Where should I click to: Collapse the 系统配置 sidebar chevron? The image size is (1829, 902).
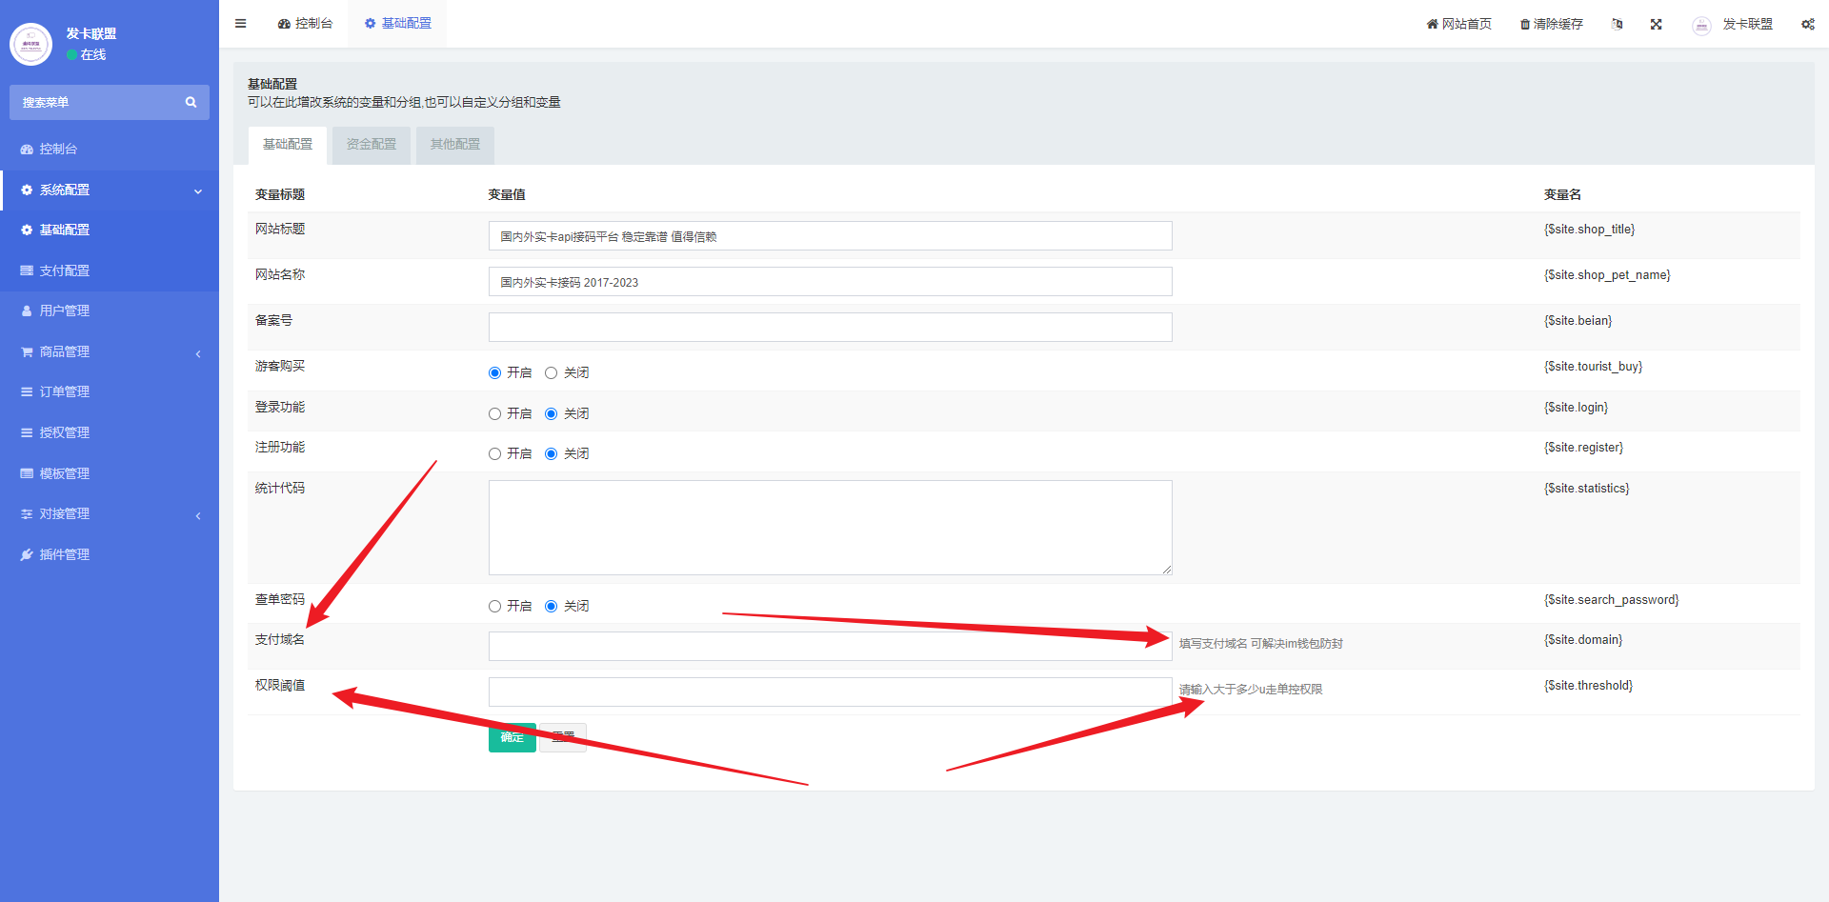198,191
